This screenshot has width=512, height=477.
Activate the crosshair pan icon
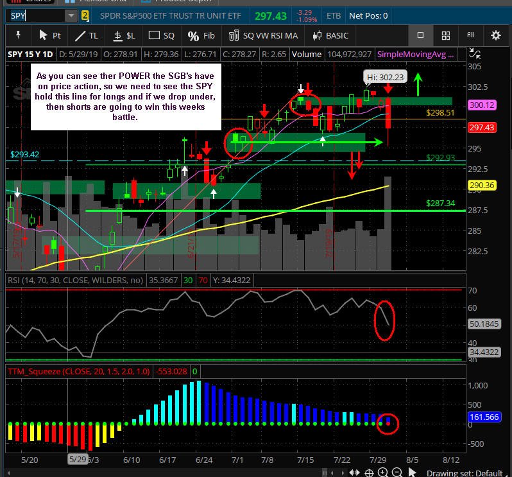pyautogui.click(x=369, y=473)
